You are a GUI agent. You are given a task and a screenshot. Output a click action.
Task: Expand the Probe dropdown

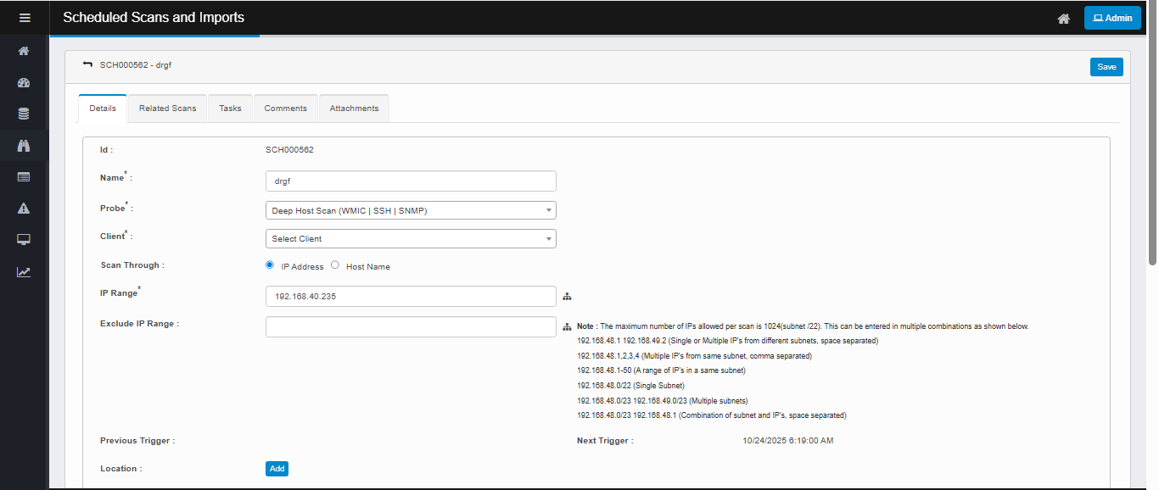[x=411, y=210]
